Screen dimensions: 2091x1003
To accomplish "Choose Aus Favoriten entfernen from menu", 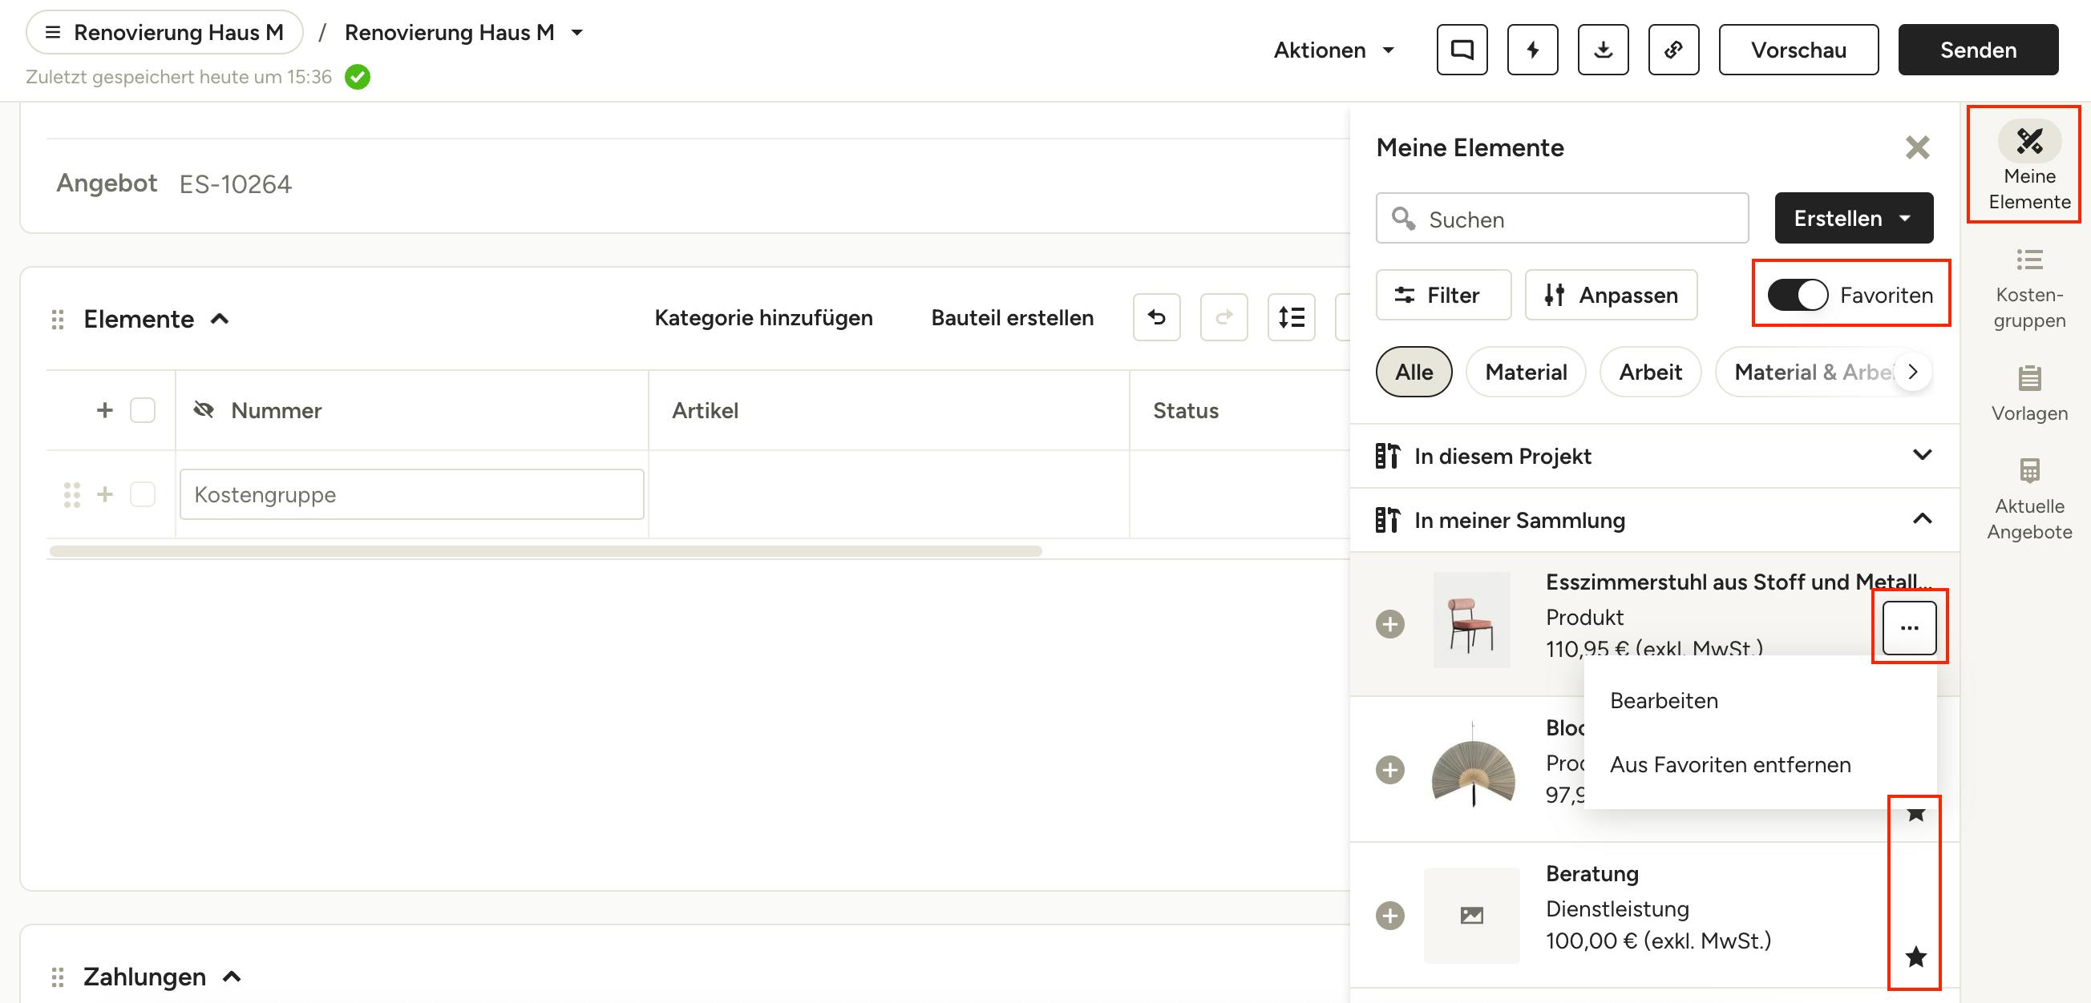I will 1729,764.
